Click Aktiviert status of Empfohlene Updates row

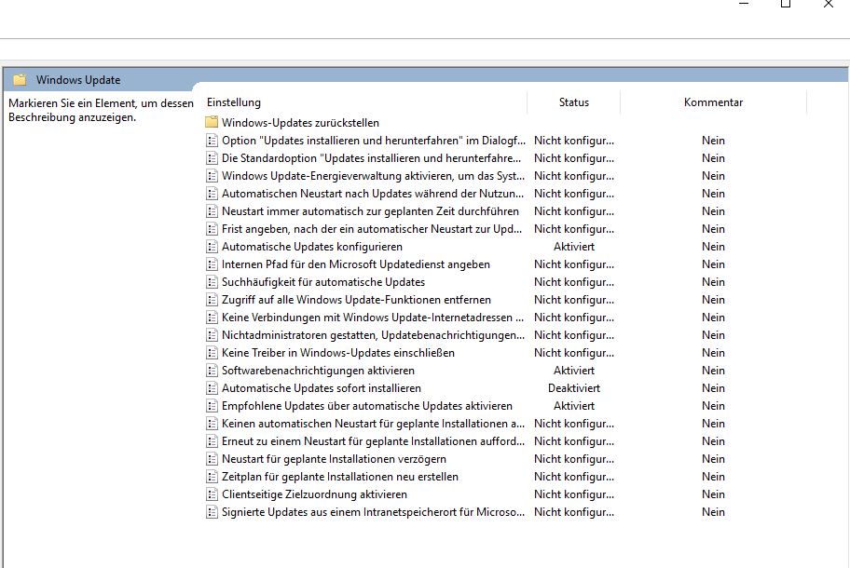[x=573, y=406]
